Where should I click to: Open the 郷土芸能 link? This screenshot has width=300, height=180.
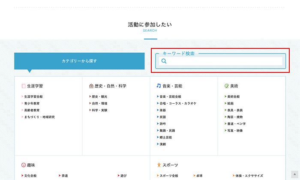pos(166,137)
